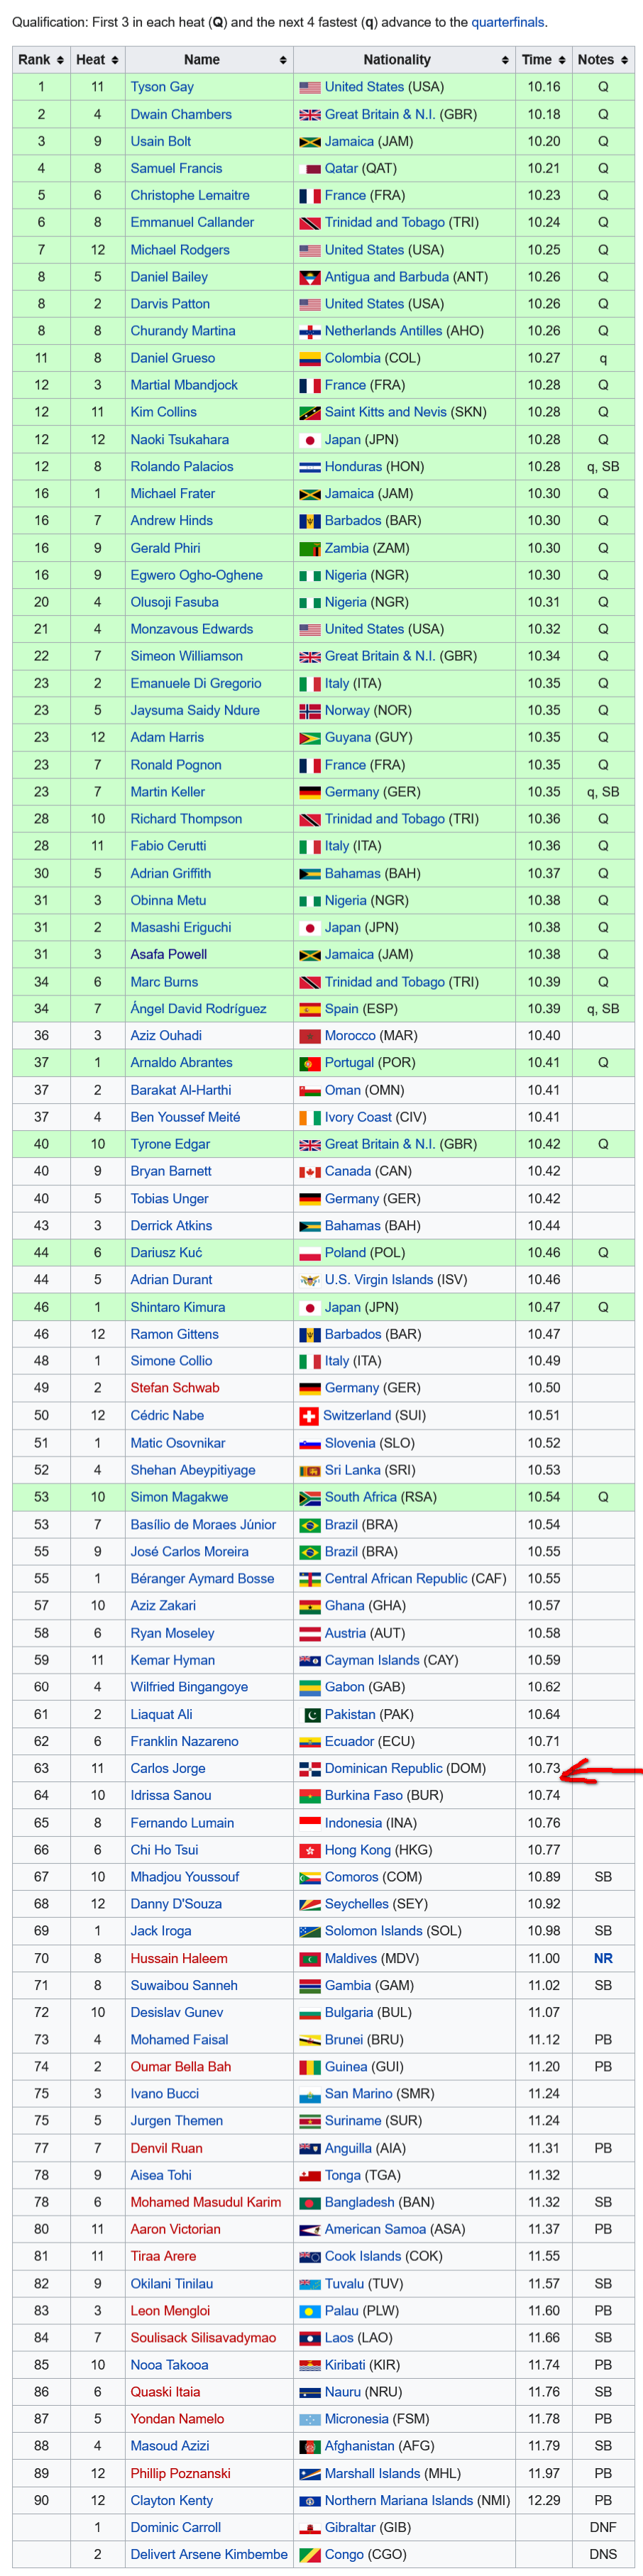The height and width of the screenshot is (2576, 643).
Task: Click the South Africa flag icon
Action: (310, 1497)
